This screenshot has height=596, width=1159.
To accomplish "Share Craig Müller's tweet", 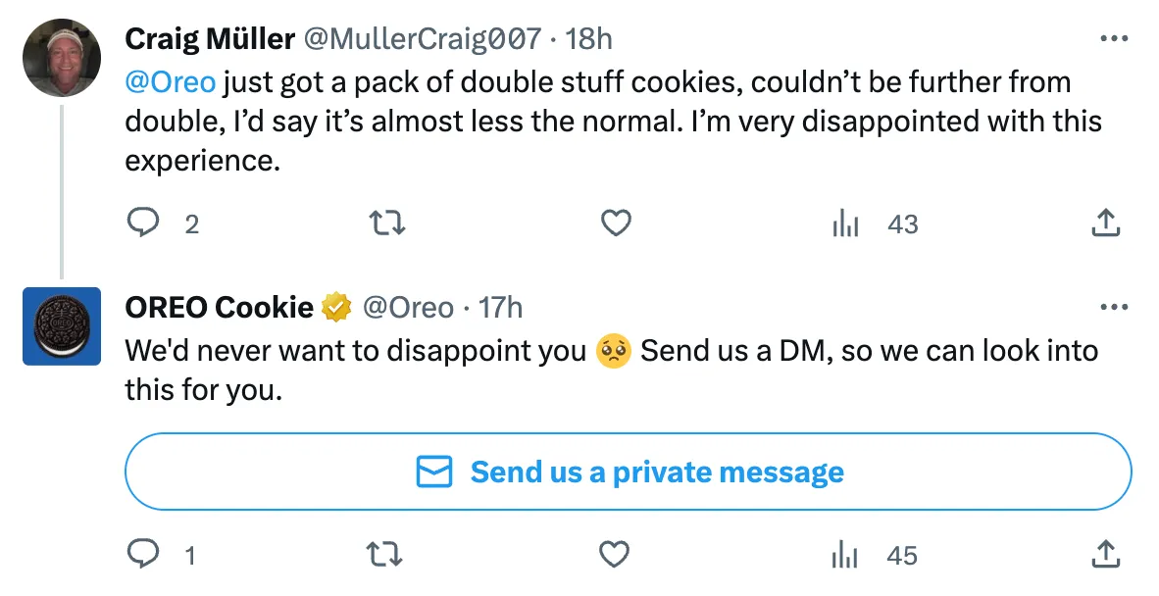I will pyautogui.click(x=1105, y=224).
